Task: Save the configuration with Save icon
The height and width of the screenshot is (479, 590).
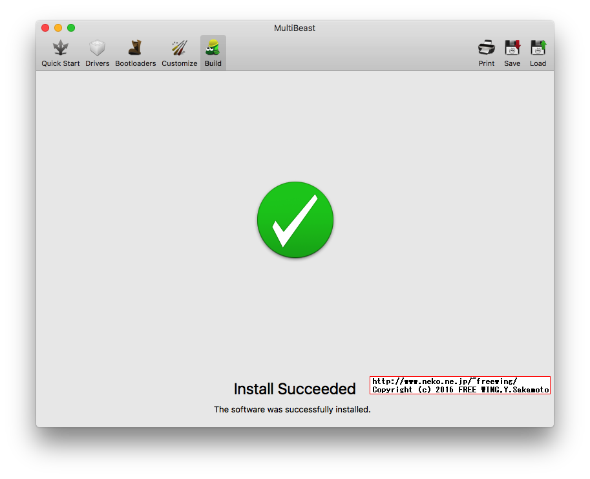Action: [x=512, y=48]
